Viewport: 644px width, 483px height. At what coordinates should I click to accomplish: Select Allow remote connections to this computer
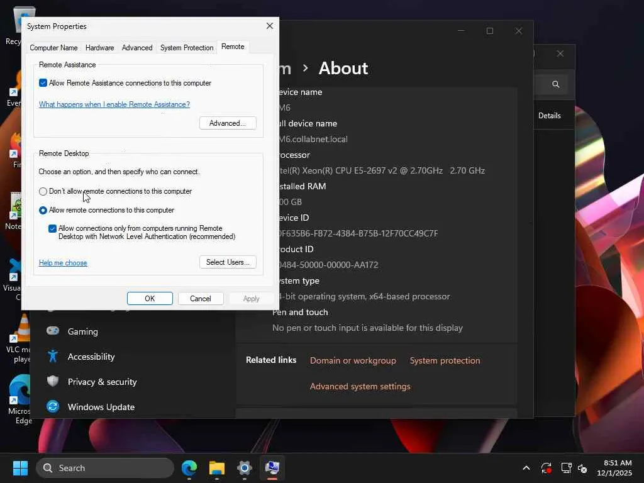(43, 210)
